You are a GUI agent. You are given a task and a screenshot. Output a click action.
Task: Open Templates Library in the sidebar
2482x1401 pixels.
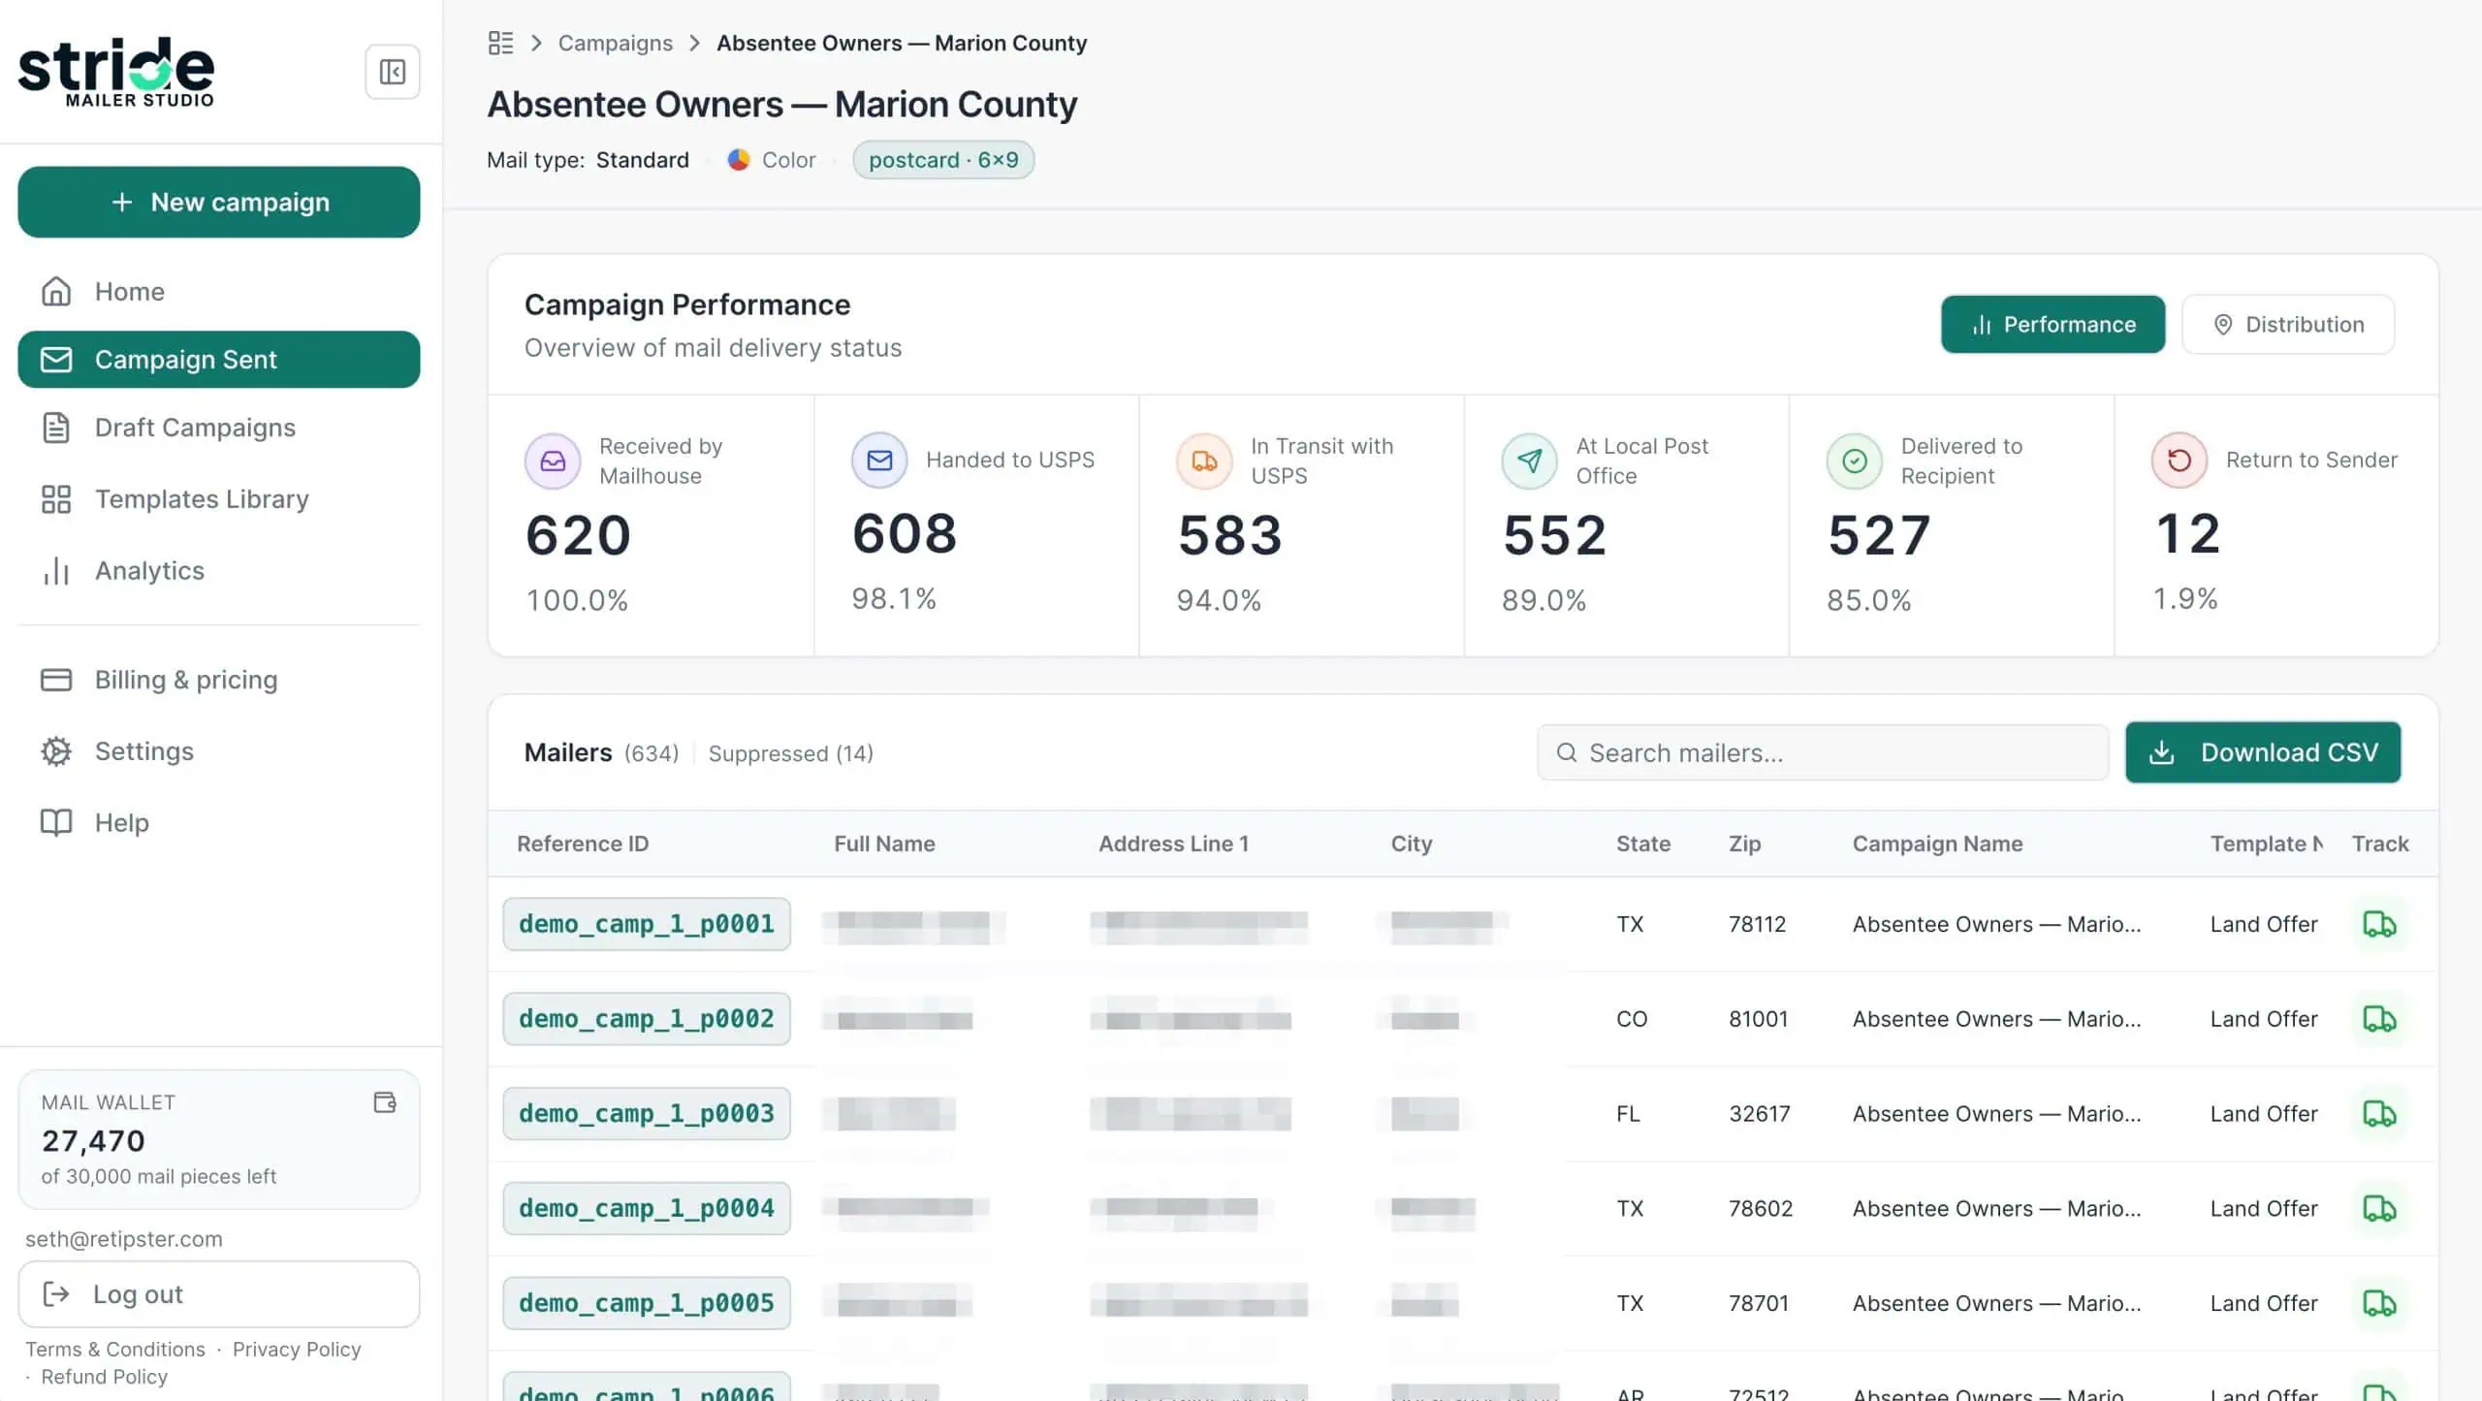click(x=219, y=499)
